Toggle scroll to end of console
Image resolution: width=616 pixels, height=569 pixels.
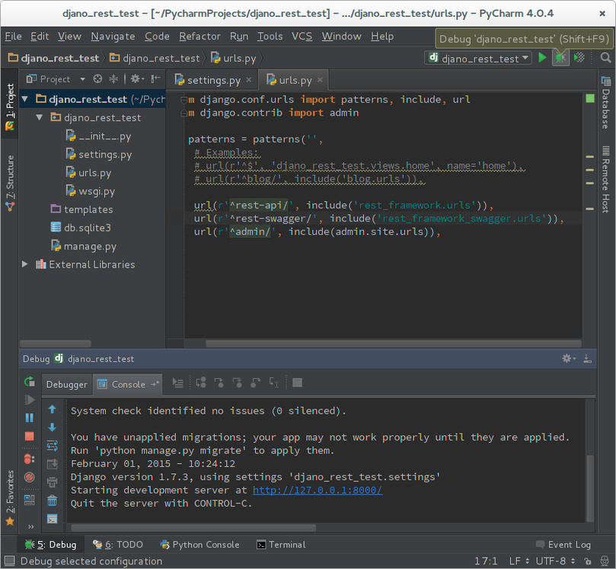[x=52, y=464]
